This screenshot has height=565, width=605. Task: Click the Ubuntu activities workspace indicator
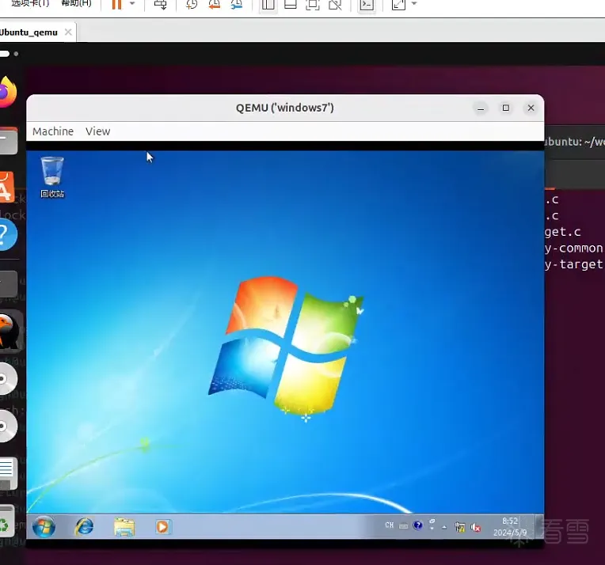(9, 54)
